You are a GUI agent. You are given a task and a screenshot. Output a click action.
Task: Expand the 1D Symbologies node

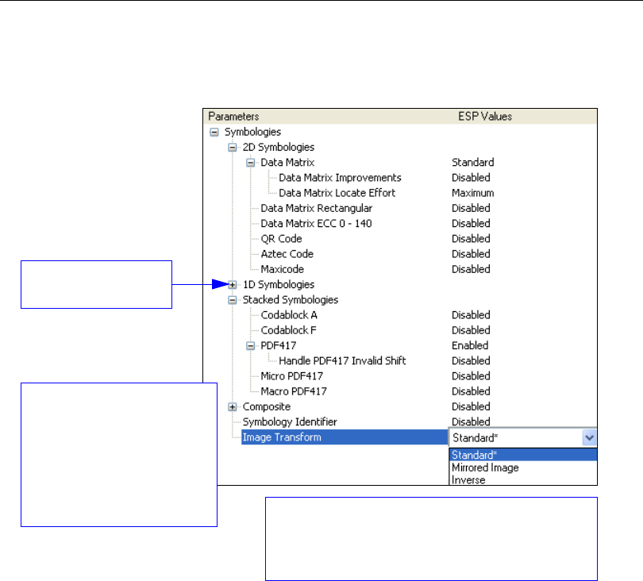(232, 285)
